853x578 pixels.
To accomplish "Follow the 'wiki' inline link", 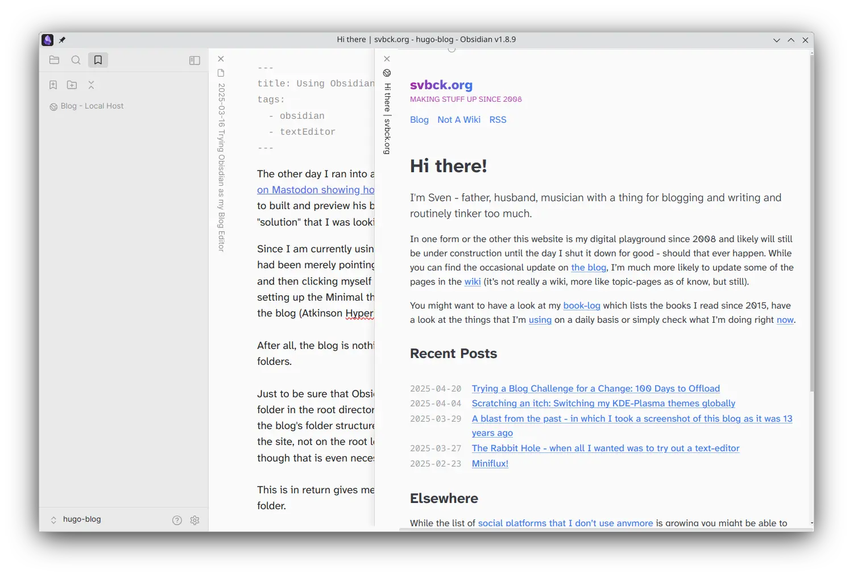I will 473,282.
